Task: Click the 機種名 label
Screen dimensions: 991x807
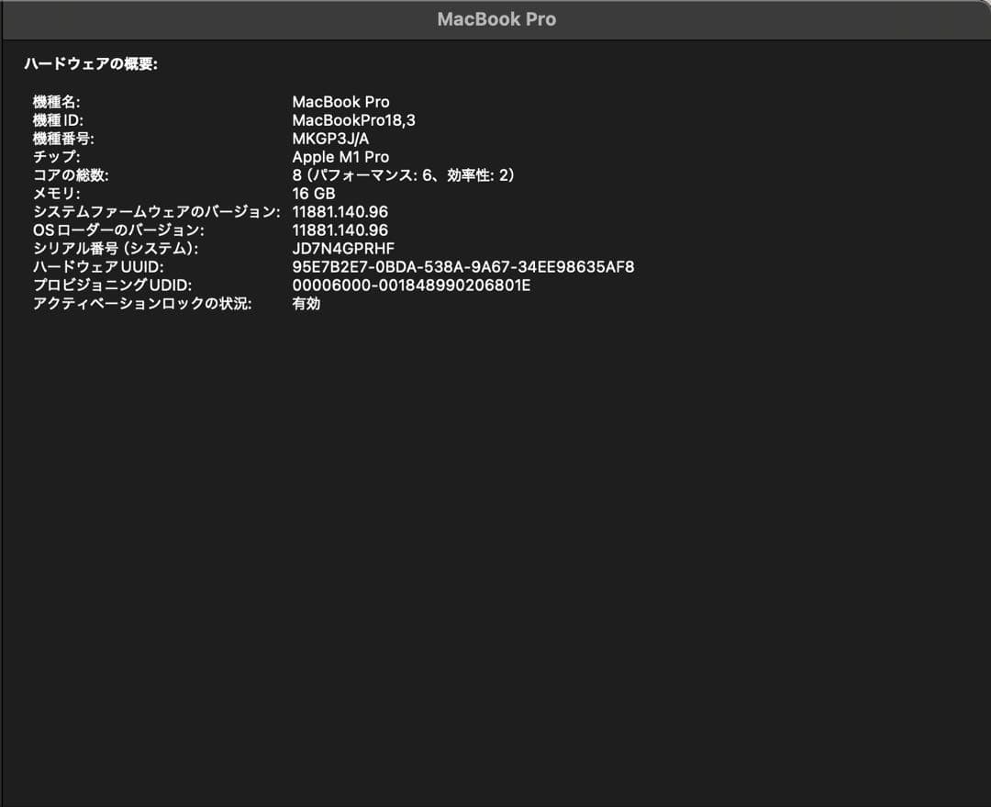Action: (54, 102)
